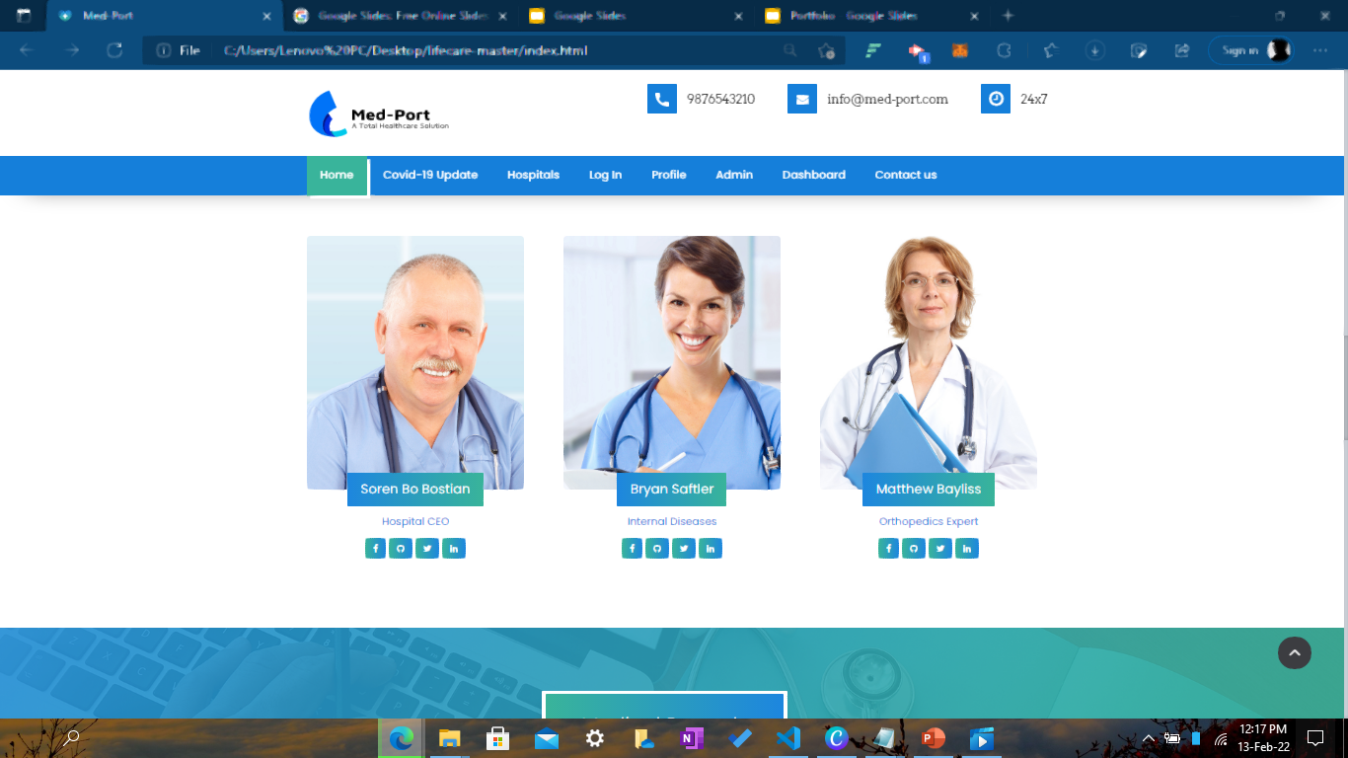This screenshot has height=758, width=1348.
Task: Click the Orthopedics Expert text
Action: tap(929, 521)
